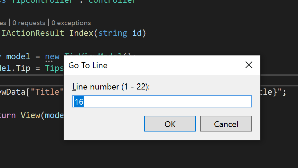Viewport: 298px width, 168px height.
Task: Click the Tips class reference
Action: [x=54, y=68]
